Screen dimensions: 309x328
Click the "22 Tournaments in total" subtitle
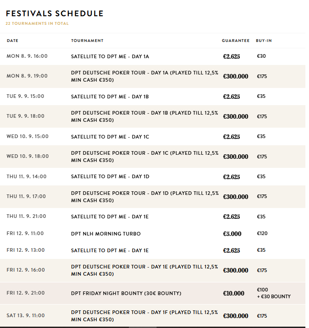point(37,23)
